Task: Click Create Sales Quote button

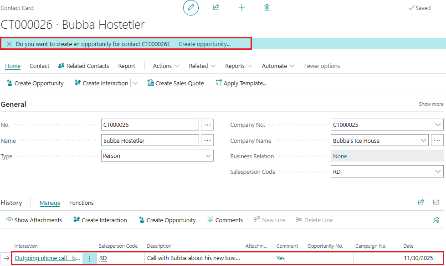Action: coord(175,83)
